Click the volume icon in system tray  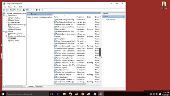coord(157,94)
